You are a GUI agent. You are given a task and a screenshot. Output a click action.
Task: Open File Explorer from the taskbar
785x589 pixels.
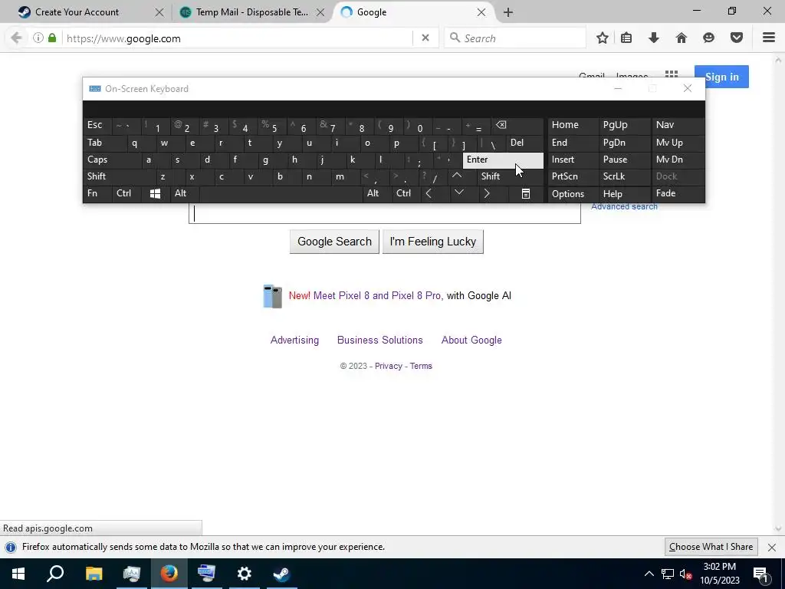[94, 574]
